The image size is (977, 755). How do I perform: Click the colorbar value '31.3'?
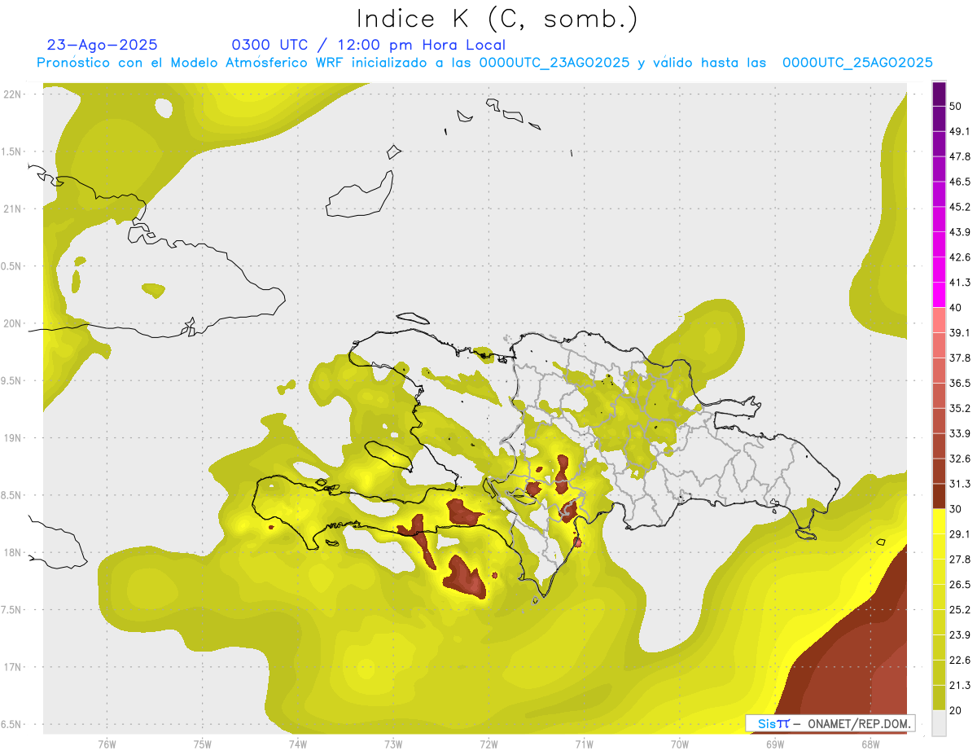(960, 484)
